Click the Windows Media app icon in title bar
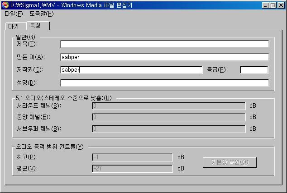The width and height of the screenshot is (287, 193). (5, 5)
